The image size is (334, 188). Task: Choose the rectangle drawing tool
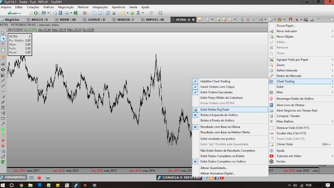(3, 119)
